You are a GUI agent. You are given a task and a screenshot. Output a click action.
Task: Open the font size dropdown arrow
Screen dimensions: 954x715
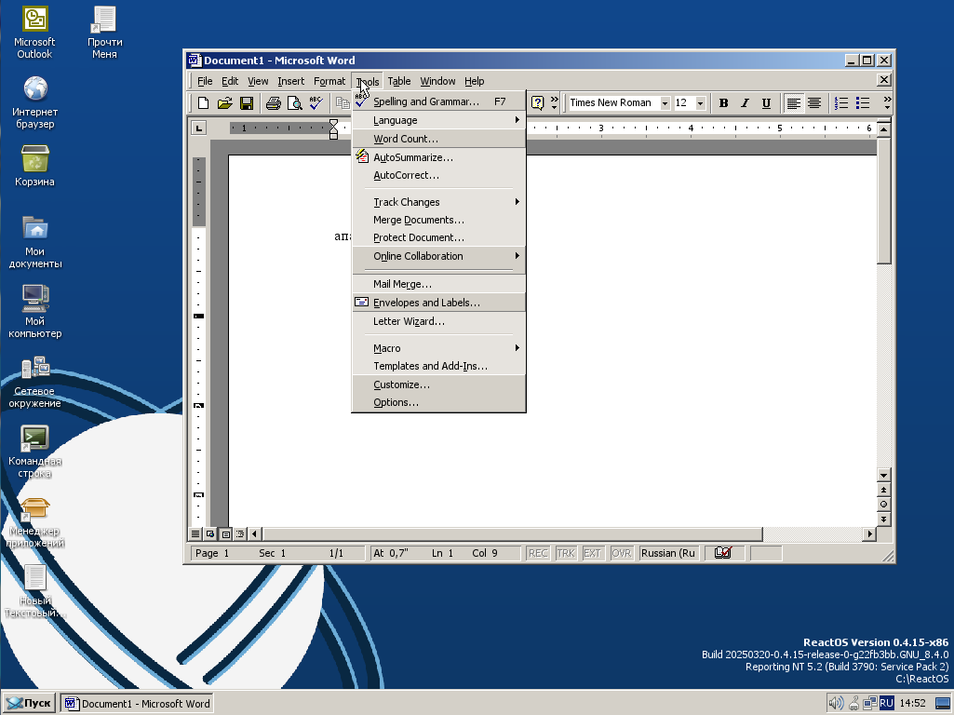pos(700,103)
